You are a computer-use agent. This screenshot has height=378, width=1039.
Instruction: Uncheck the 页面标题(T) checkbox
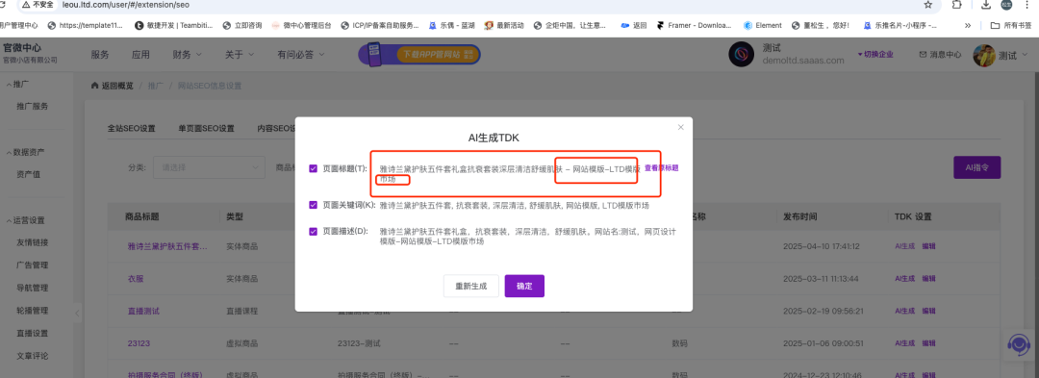point(314,168)
